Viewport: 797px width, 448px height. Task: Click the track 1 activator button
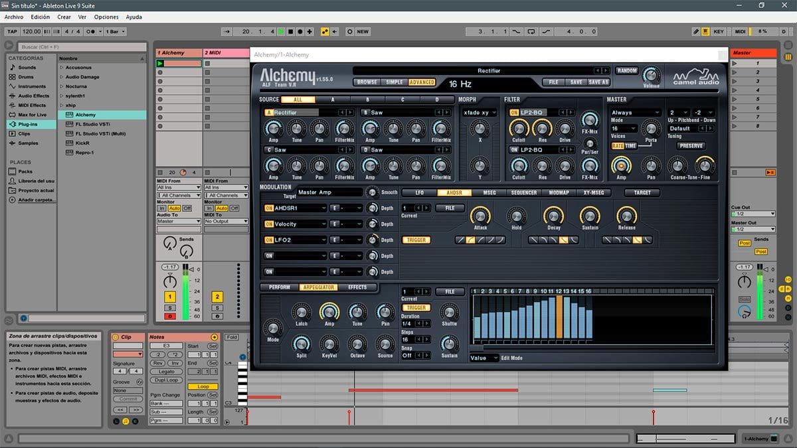[x=170, y=297]
